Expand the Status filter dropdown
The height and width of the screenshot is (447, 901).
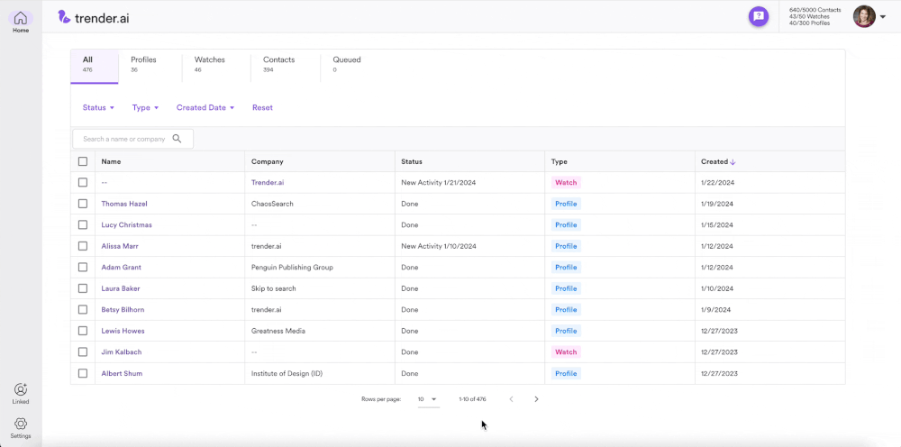pos(98,107)
